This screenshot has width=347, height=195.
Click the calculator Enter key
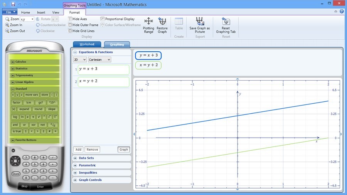tap(40, 187)
